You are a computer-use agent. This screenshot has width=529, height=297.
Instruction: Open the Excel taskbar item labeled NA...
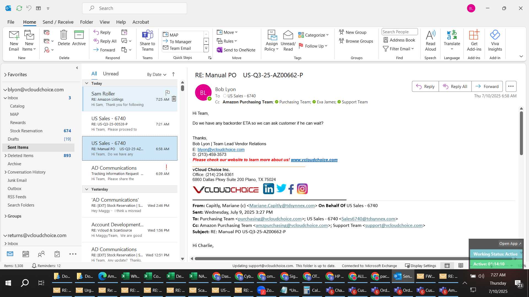(x=198, y=276)
